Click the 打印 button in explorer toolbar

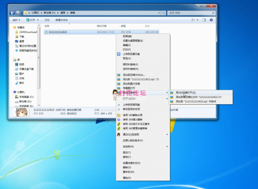pyautogui.click(x=47, y=20)
